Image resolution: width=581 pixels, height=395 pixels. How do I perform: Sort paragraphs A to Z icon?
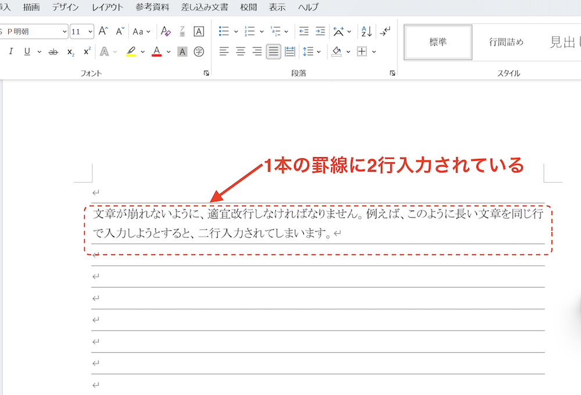click(x=367, y=31)
